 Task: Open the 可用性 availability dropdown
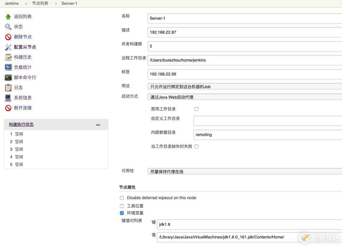pos(245,172)
